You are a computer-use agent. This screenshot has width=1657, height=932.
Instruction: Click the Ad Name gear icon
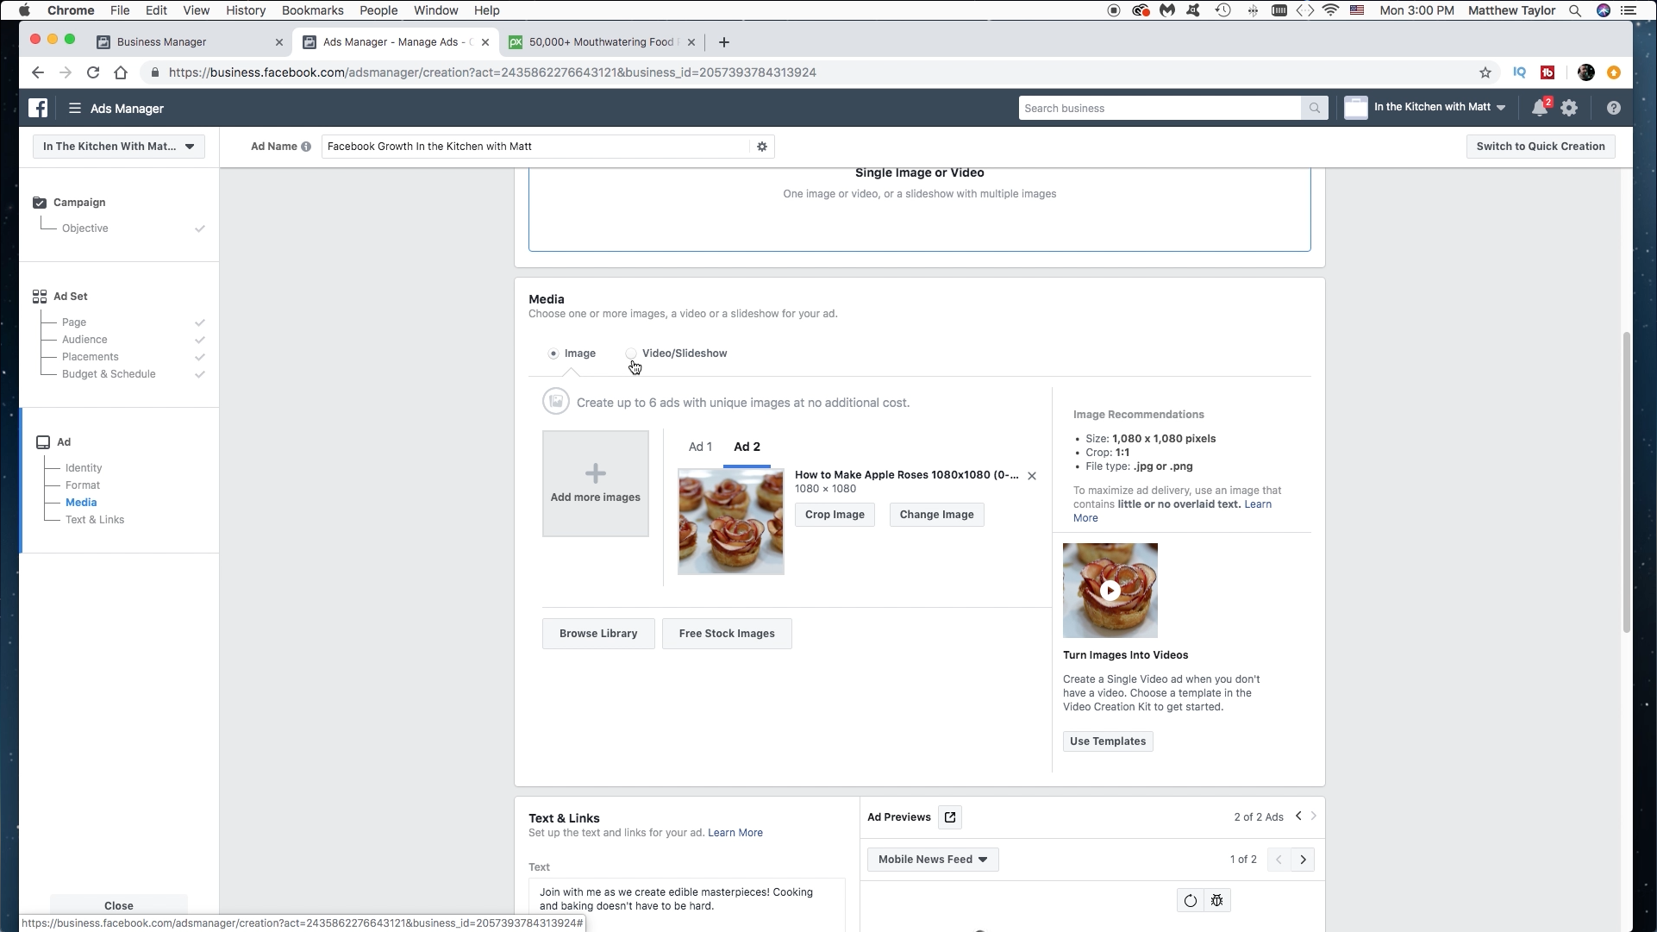point(762,147)
